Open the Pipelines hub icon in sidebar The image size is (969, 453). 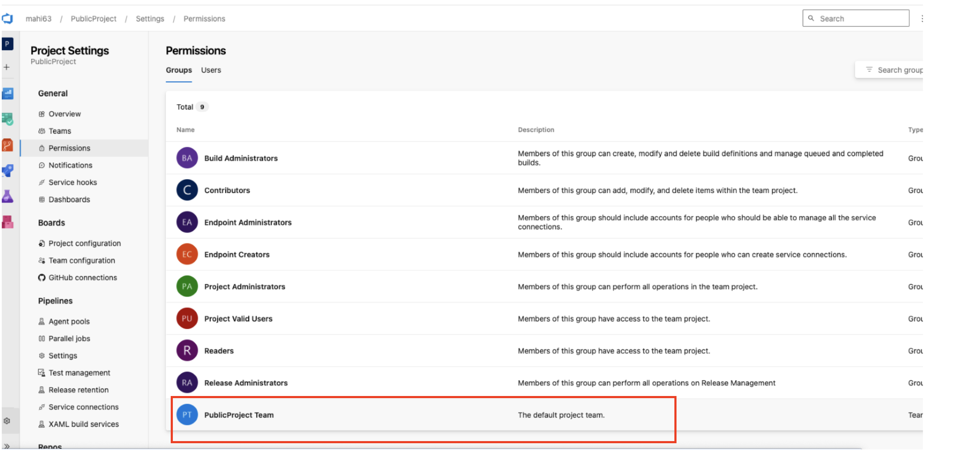click(x=8, y=171)
